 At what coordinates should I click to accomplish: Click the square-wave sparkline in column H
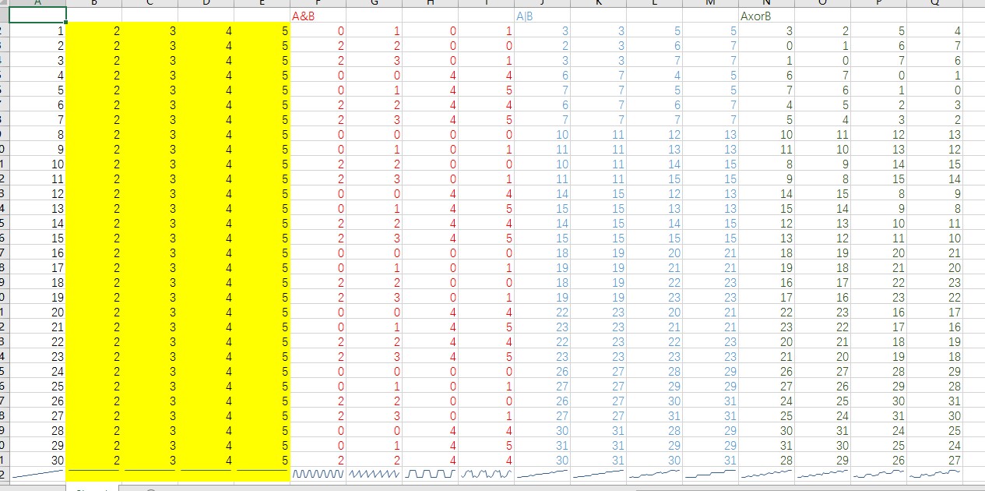point(430,473)
